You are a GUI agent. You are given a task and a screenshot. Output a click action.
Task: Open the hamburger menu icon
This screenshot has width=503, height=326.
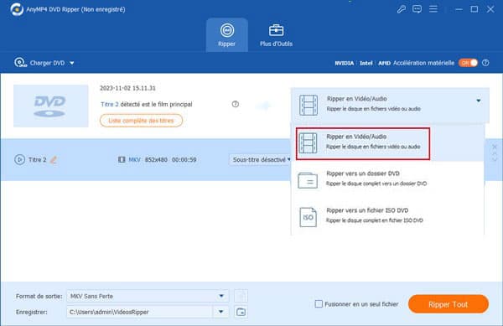(x=433, y=9)
